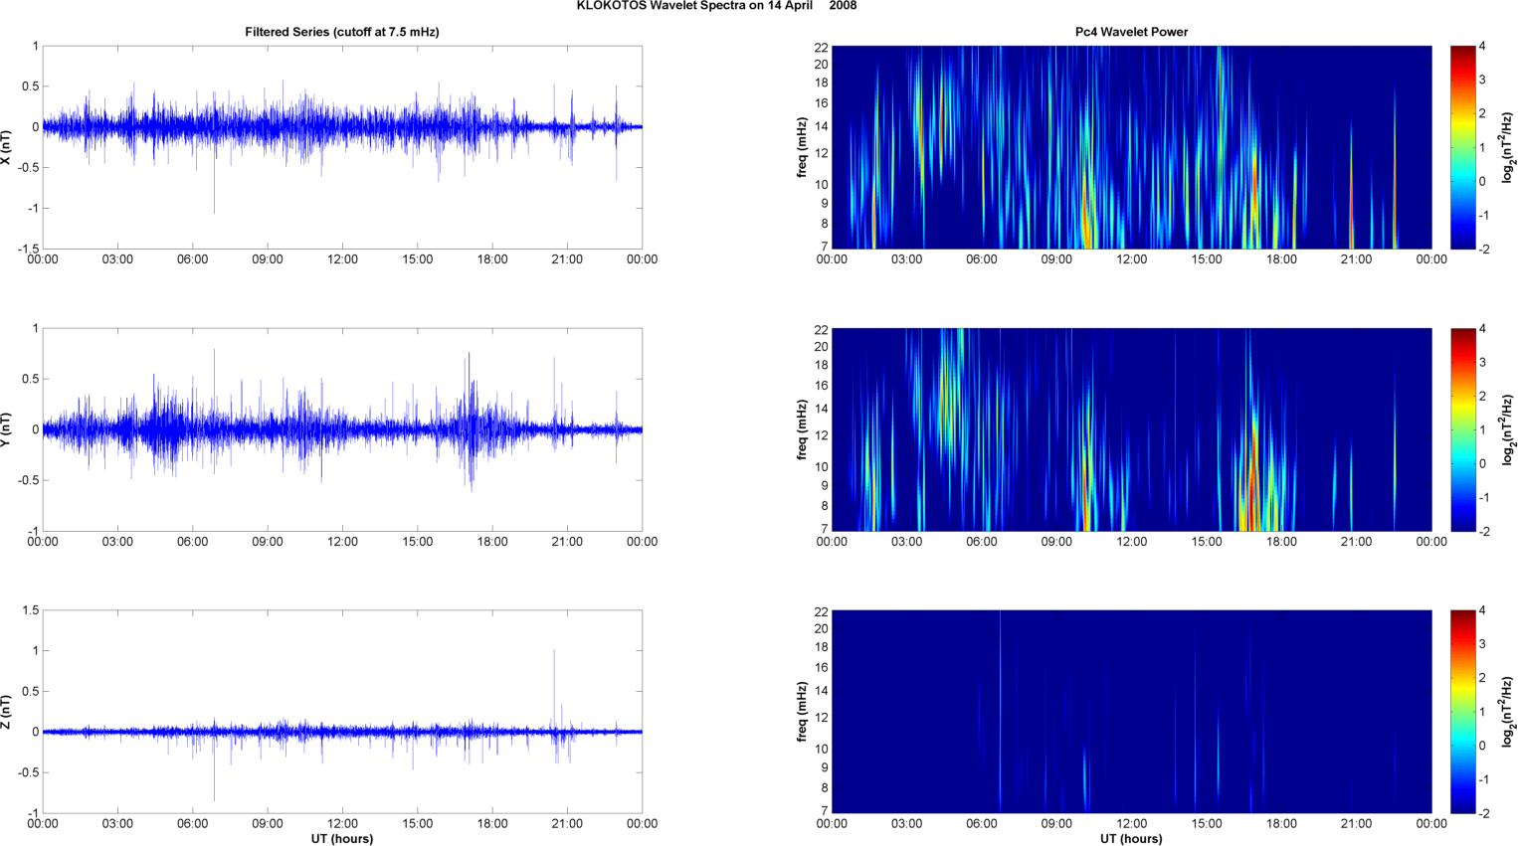Click the log2(nT²/Hz) label of the top colorbar
This screenshot has height=846, width=1518.
pyautogui.click(x=1509, y=147)
